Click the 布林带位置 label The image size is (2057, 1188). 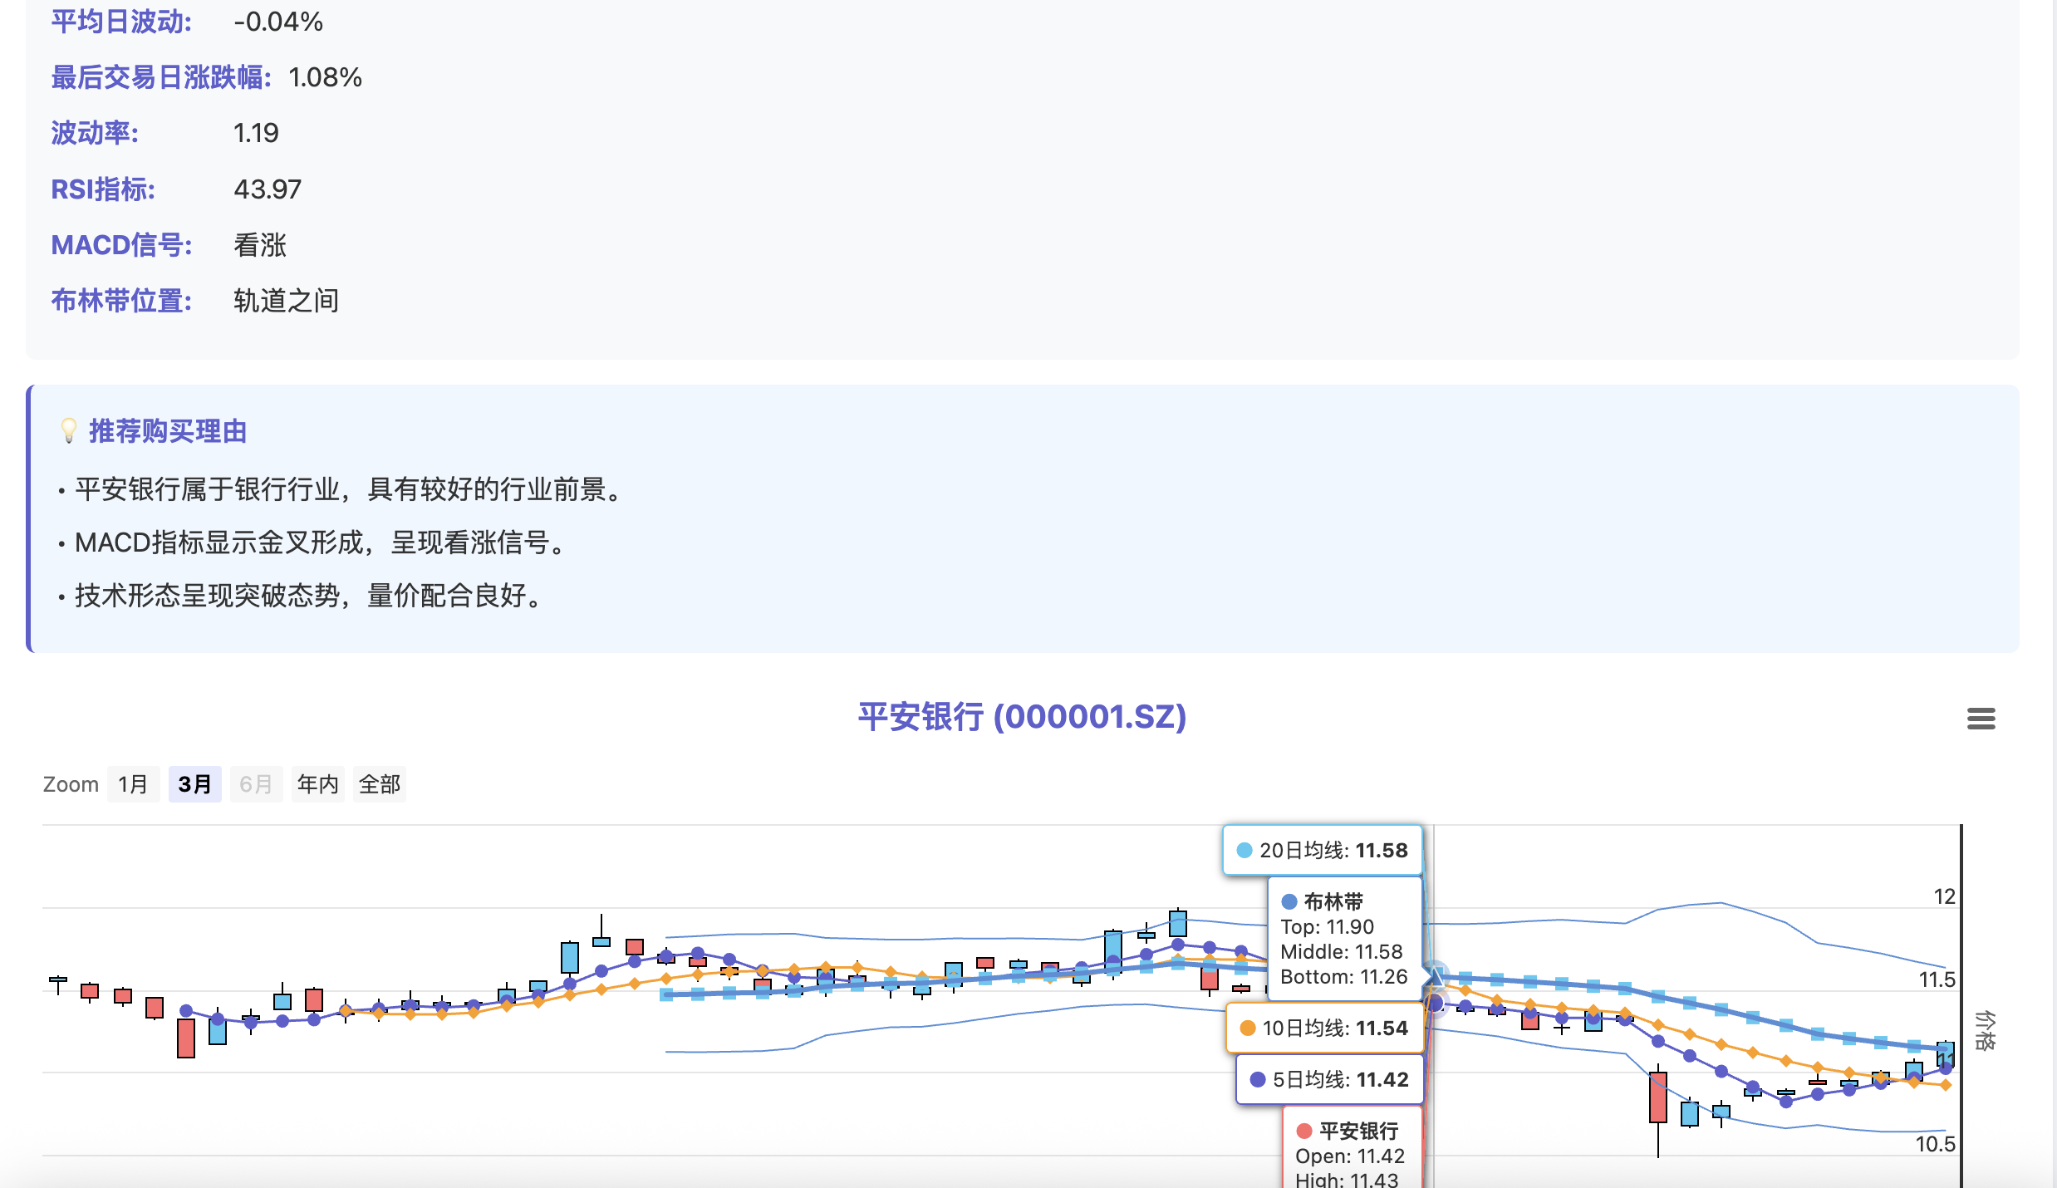click(121, 301)
